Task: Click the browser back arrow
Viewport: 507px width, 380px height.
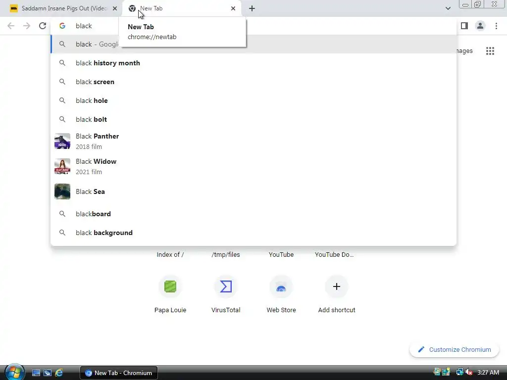Action: [11, 26]
